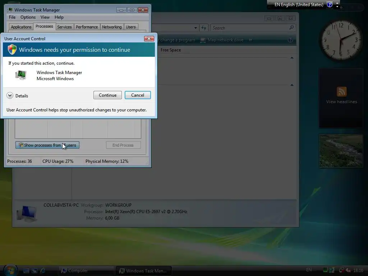Minimize the language bar with the dash button
368x276 pixels.
tap(337, 3)
